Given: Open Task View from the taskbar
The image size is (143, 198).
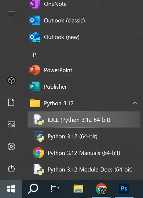Looking at the screenshot, I should 55,189.
